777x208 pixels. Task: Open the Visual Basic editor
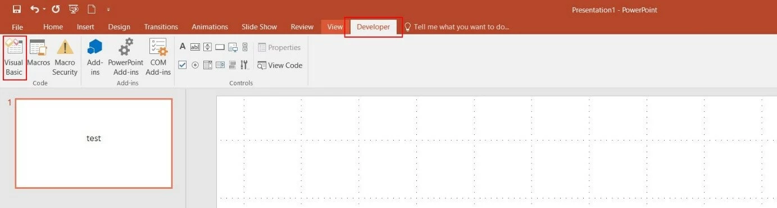pos(15,58)
